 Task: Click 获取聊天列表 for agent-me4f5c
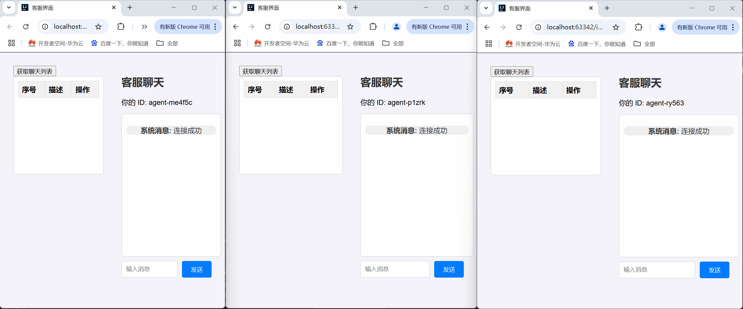(x=34, y=71)
